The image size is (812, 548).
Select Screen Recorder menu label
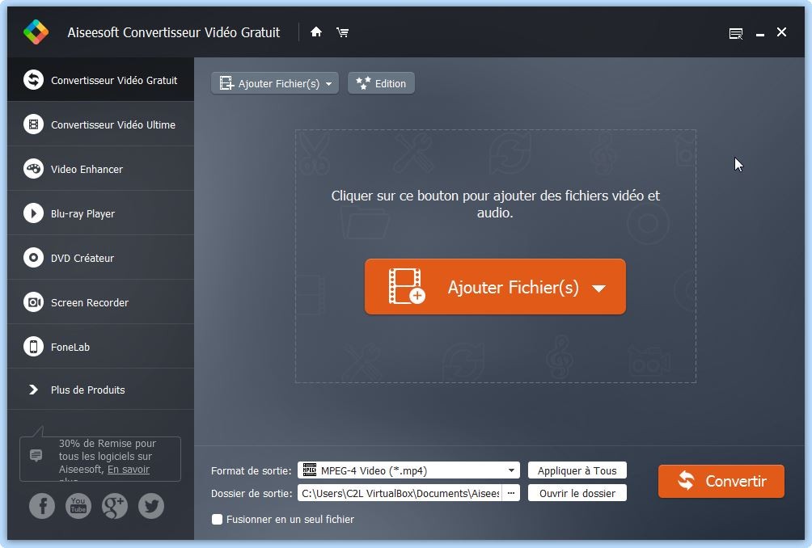tap(90, 303)
